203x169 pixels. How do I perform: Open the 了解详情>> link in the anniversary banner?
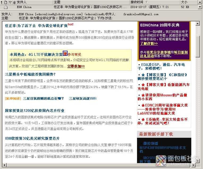pos(149,43)
